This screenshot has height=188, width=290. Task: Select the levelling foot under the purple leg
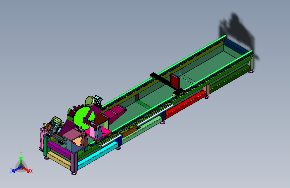pyautogui.click(x=74, y=173)
